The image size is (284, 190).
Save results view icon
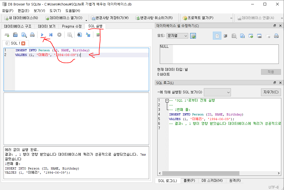pos(69,35)
